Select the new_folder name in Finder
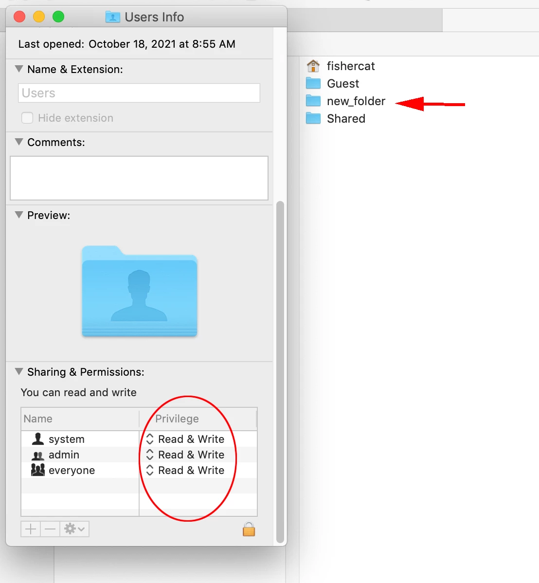The image size is (539, 583). (356, 101)
